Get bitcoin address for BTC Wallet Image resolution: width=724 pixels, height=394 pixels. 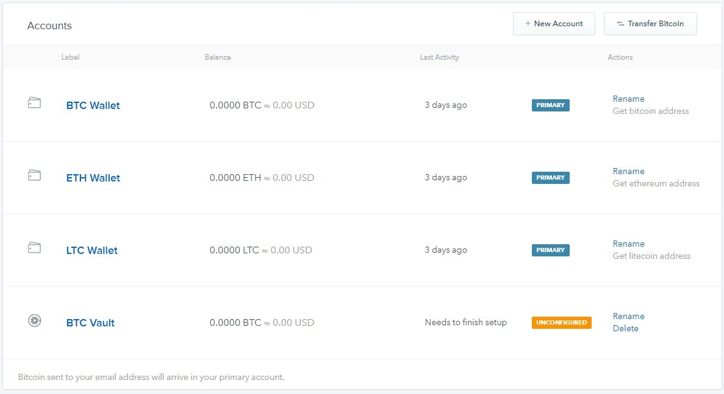click(x=651, y=111)
